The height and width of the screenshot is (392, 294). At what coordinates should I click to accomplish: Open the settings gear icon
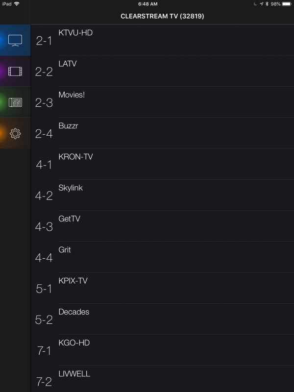pos(15,133)
